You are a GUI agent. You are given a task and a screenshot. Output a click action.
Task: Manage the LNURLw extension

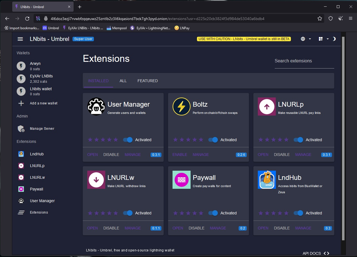click(x=133, y=228)
